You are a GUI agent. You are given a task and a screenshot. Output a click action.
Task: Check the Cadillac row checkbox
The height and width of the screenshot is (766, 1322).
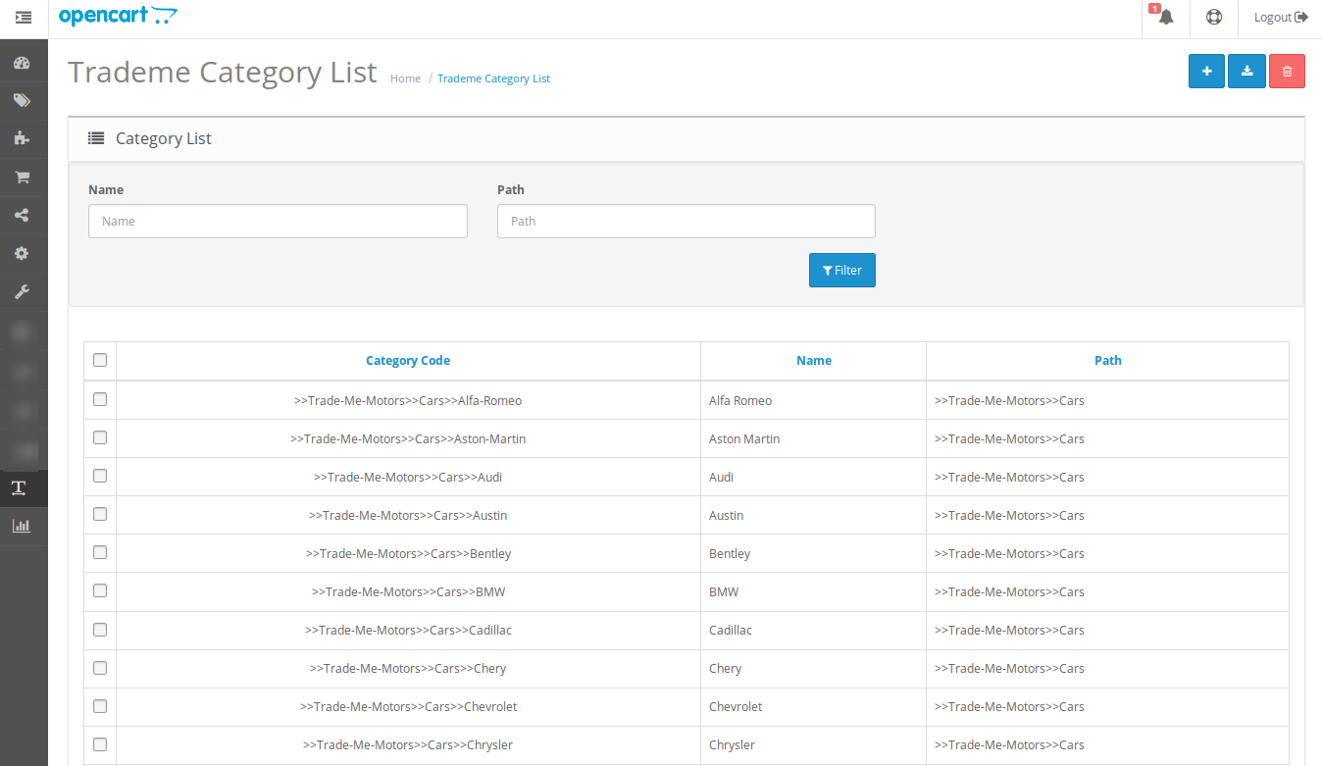(100, 629)
